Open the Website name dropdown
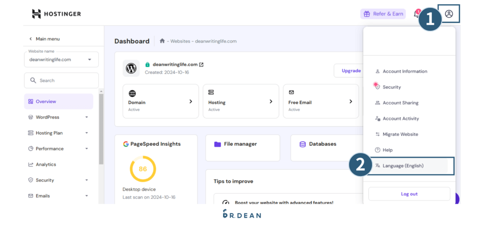Screen dimensions: 484x227 click(x=61, y=60)
